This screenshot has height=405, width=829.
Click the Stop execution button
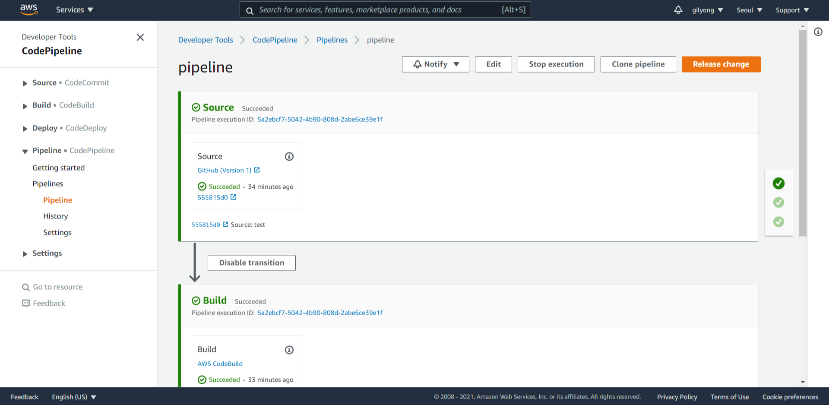click(x=556, y=64)
